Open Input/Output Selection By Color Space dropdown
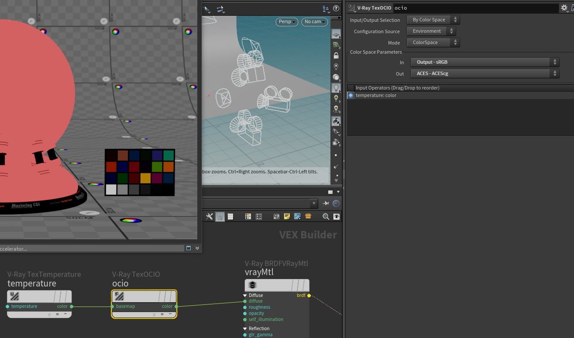574x338 pixels. (x=433, y=20)
